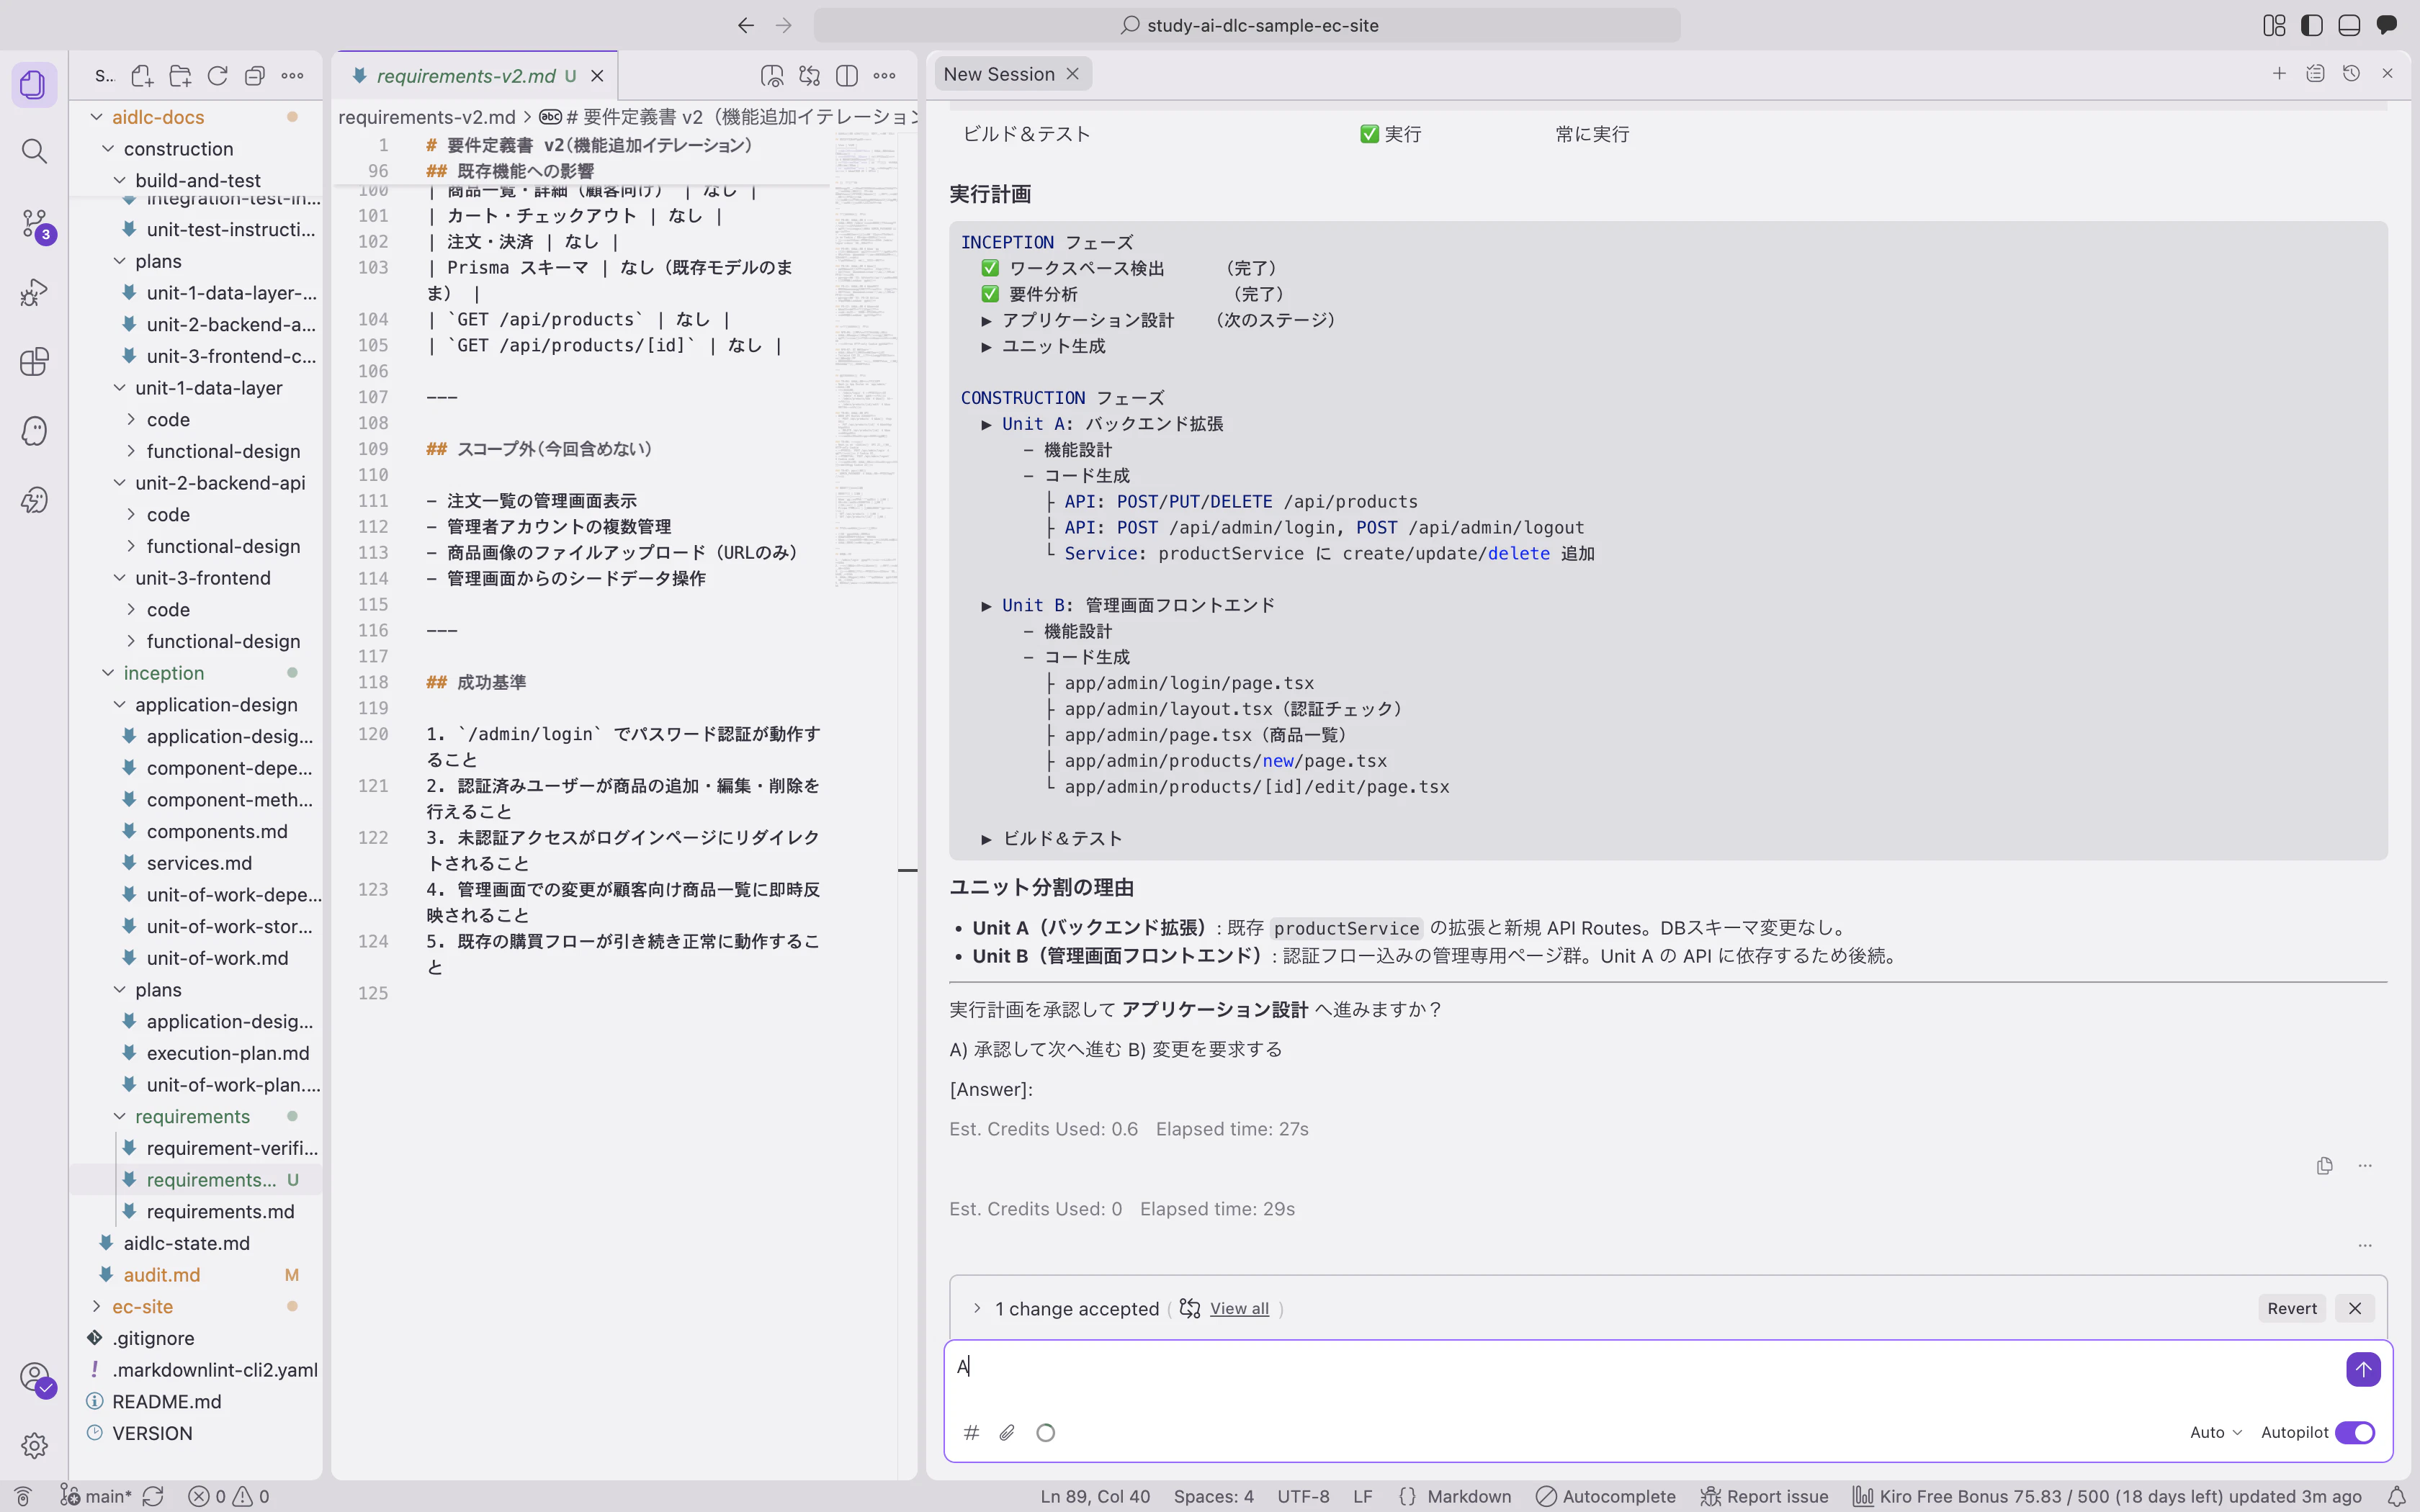Click the View all link
Image resolution: width=2420 pixels, height=1512 pixels.
pyautogui.click(x=1239, y=1308)
